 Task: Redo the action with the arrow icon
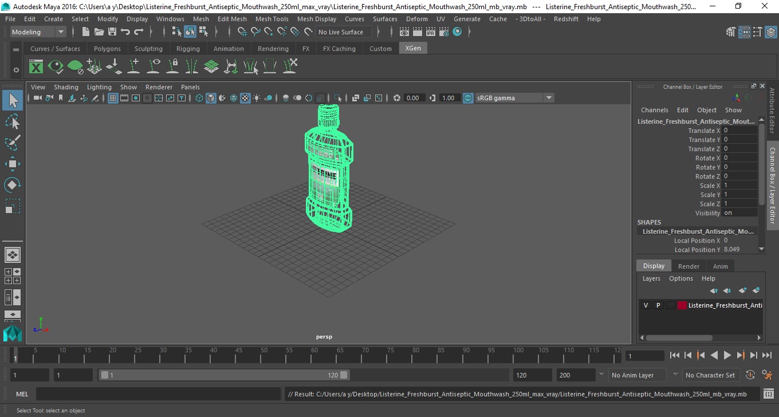click(x=139, y=32)
